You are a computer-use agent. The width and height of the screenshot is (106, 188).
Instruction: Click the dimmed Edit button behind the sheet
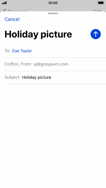click(x=97, y=11)
